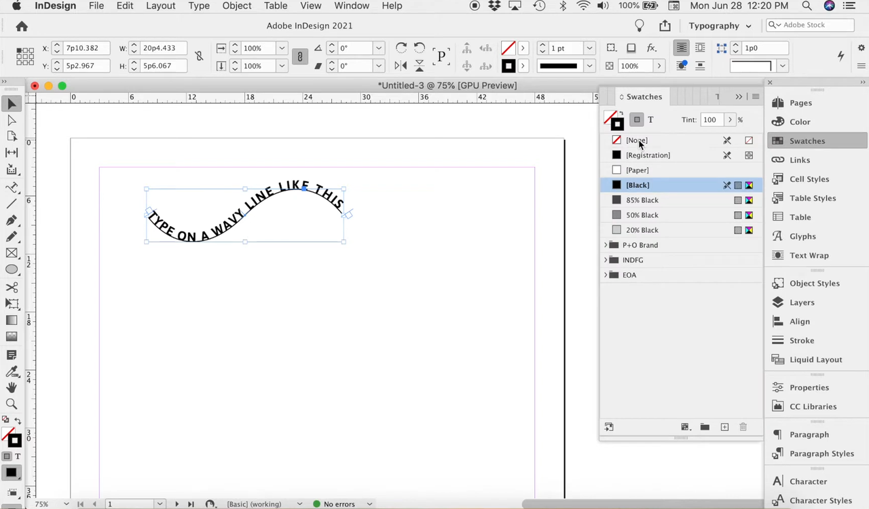869x509 pixels.
Task: Toggle the constrain proportions link for scaling
Action: [299, 57]
